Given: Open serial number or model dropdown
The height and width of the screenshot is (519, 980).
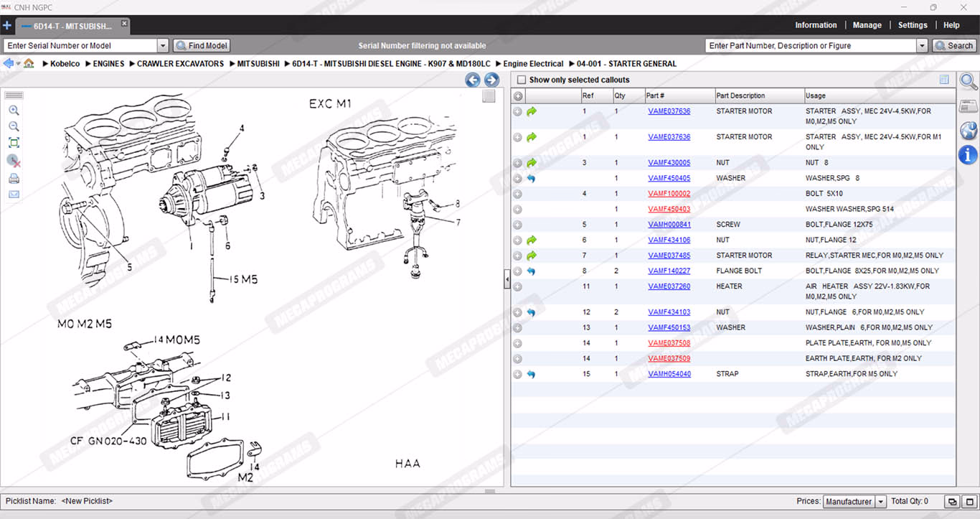Looking at the screenshot, I should point(162,46).
